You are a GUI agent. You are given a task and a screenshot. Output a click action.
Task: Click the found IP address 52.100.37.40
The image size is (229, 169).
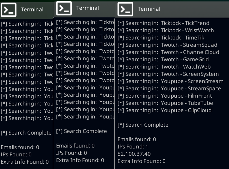(x=134, y=154)
